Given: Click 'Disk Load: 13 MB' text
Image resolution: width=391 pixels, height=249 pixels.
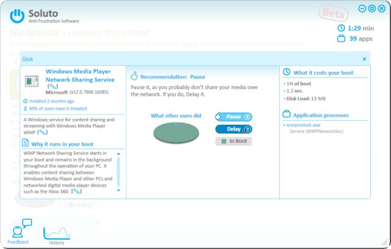Looking at the screenshot, I should (x=306, y=99).
